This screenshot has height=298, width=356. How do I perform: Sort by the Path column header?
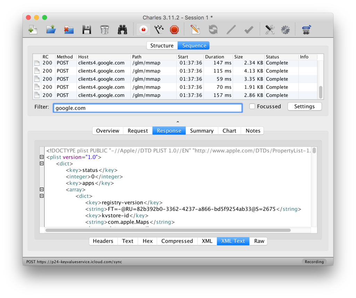(x=153, y=57)
